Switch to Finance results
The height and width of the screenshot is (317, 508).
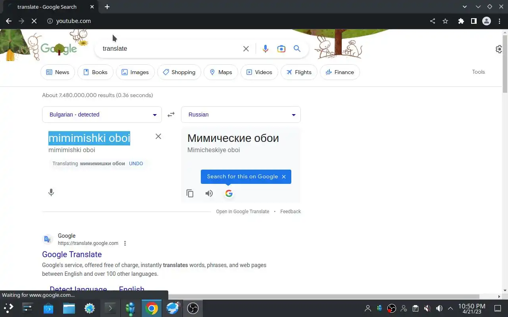[x=340, y=72]
